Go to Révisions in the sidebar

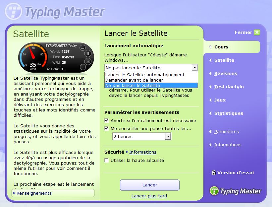(x=226, y=73)
